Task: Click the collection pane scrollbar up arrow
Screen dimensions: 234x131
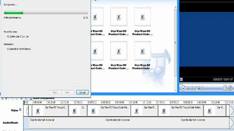Action: click(175, 7)
